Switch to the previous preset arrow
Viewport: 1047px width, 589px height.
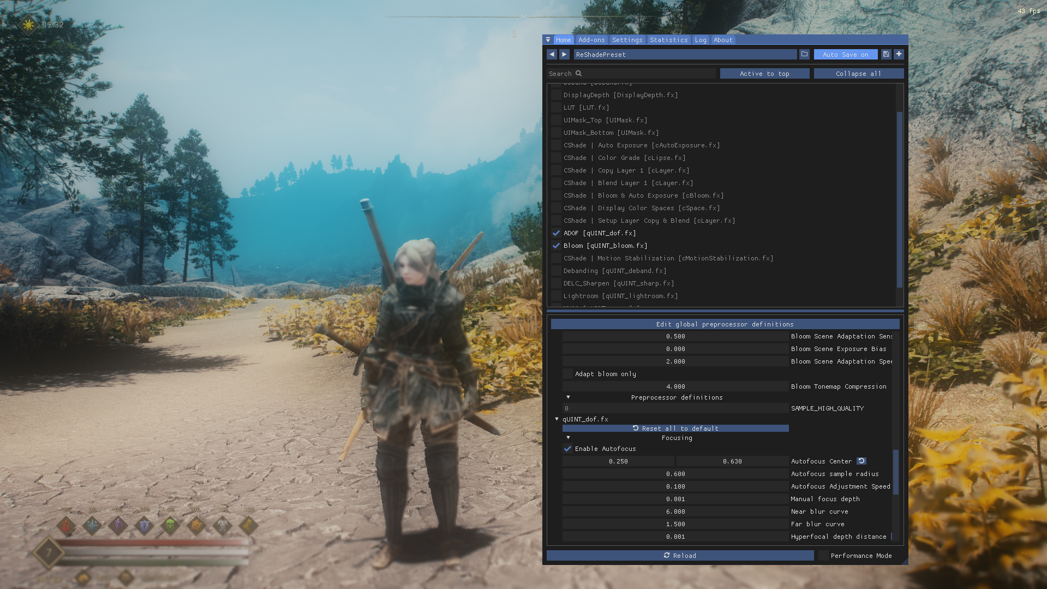552,55
